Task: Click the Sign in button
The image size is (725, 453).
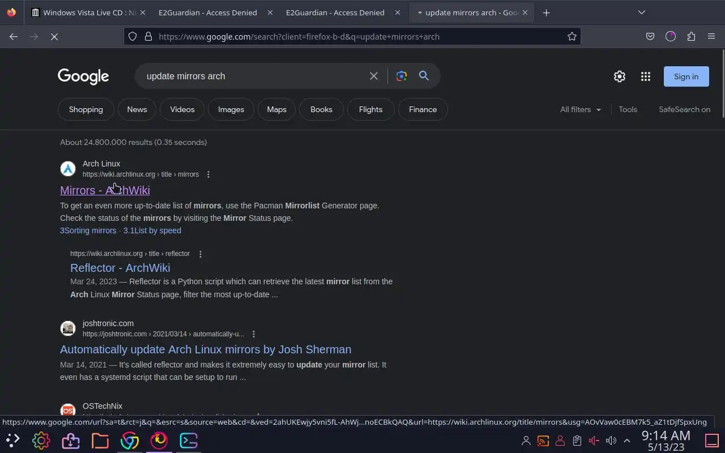Action: 686,76
